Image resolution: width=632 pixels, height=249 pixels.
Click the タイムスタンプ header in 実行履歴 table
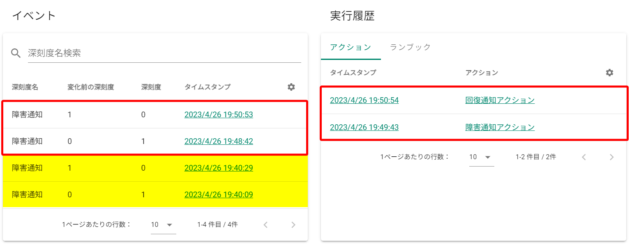[353, 73]
